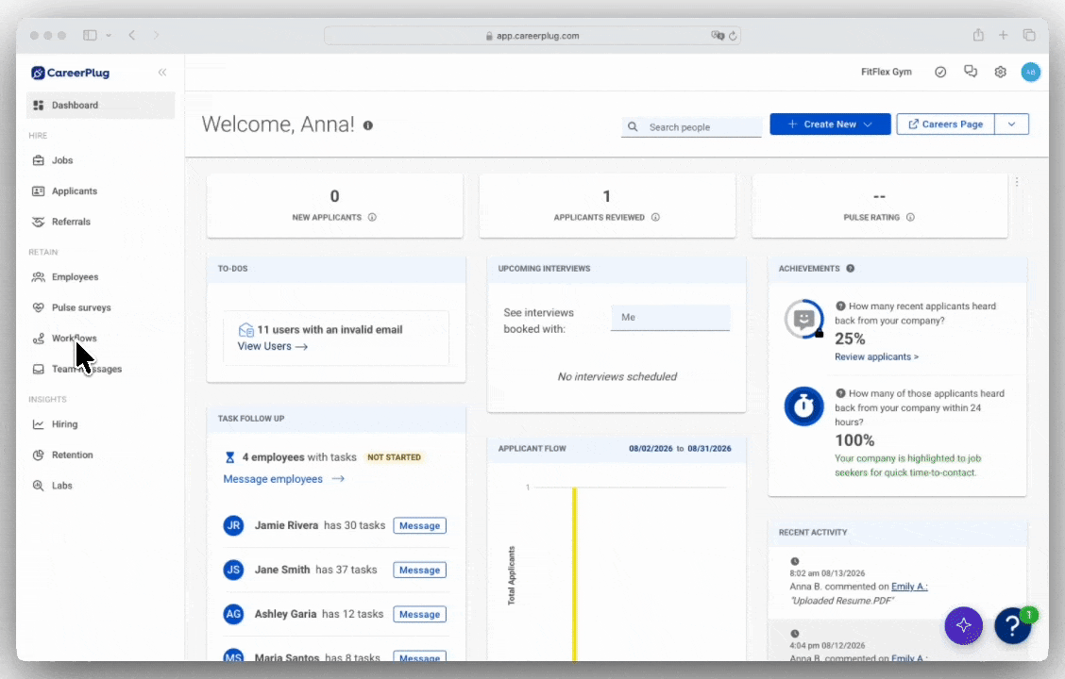Open the checkmark tasks icon in header
This screenshot has height=679, width=1065.
click(940, 72)
